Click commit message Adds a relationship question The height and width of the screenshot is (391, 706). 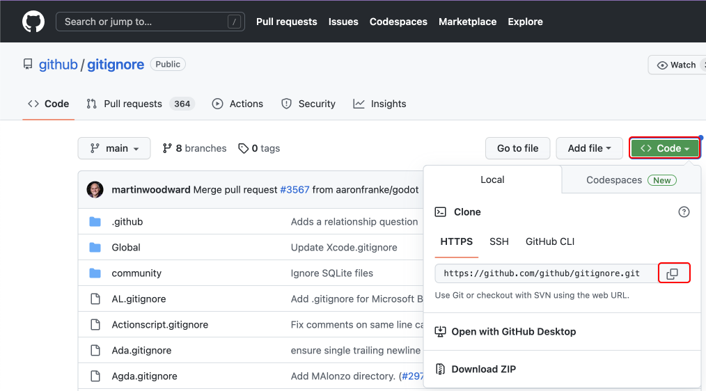[x=354, y=222]
